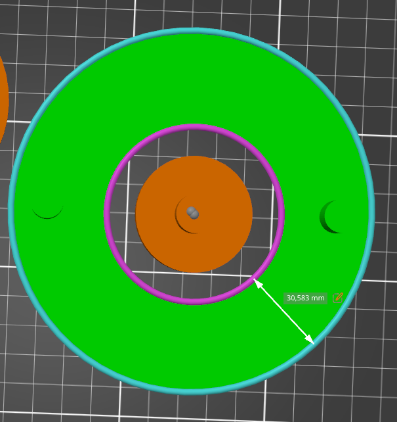This screenshot has height=422, width=397.
Task: Click the orange object at the left edge
Action: [x=2, y=99]
